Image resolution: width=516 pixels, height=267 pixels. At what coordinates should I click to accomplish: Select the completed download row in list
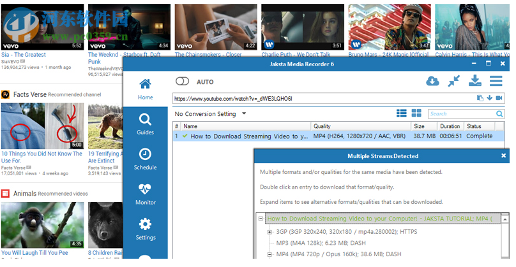(338, 136)
